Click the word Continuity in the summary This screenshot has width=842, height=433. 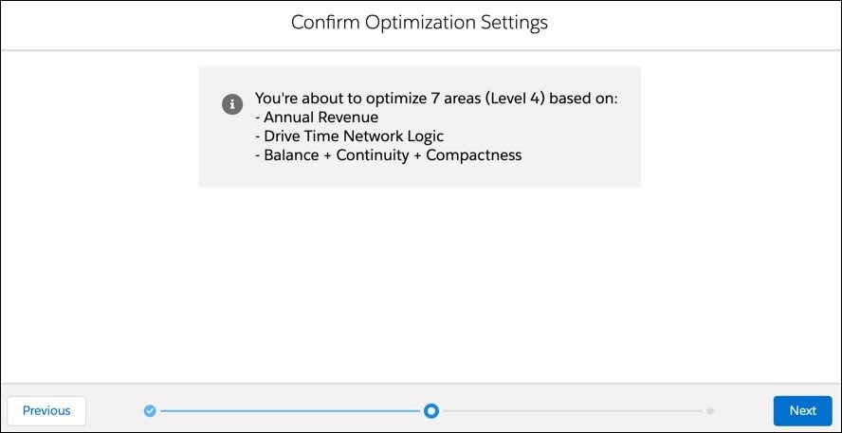370,155
